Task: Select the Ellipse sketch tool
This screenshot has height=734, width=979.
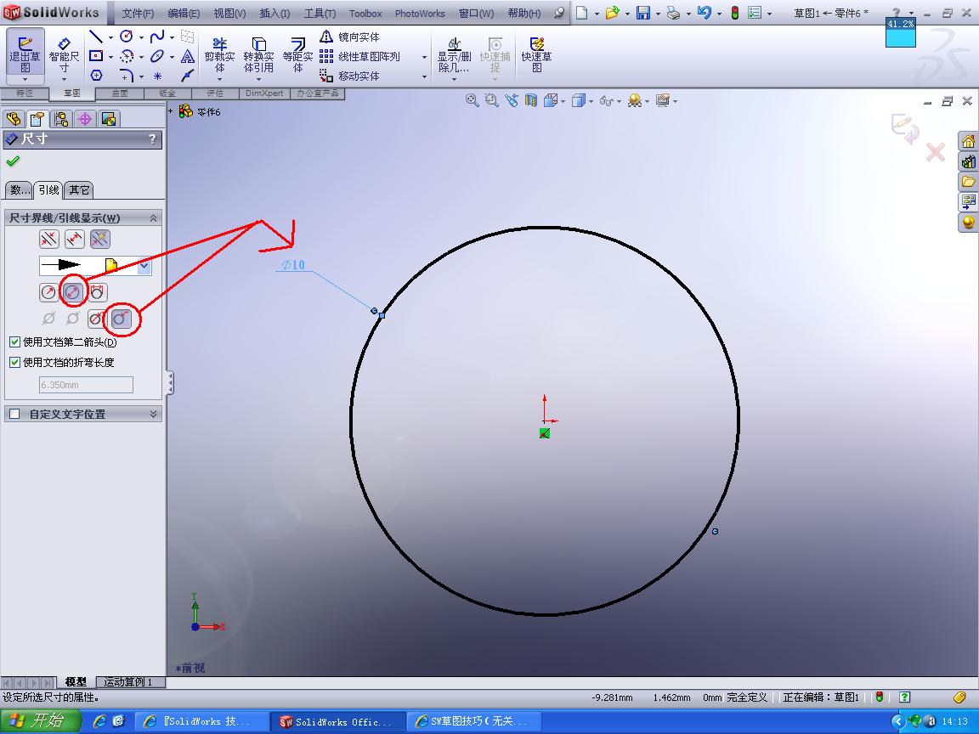Action: pos(157,56)
